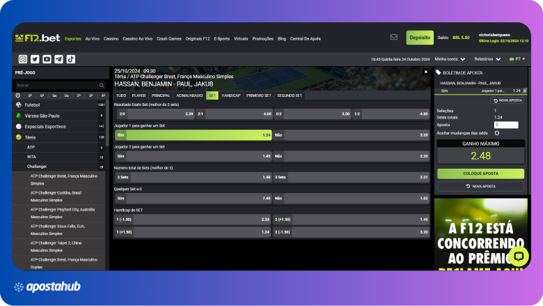Open Promoções in top navigation
Image resolution: width=543 pixels, height=306 pixels.
(263, 39)
